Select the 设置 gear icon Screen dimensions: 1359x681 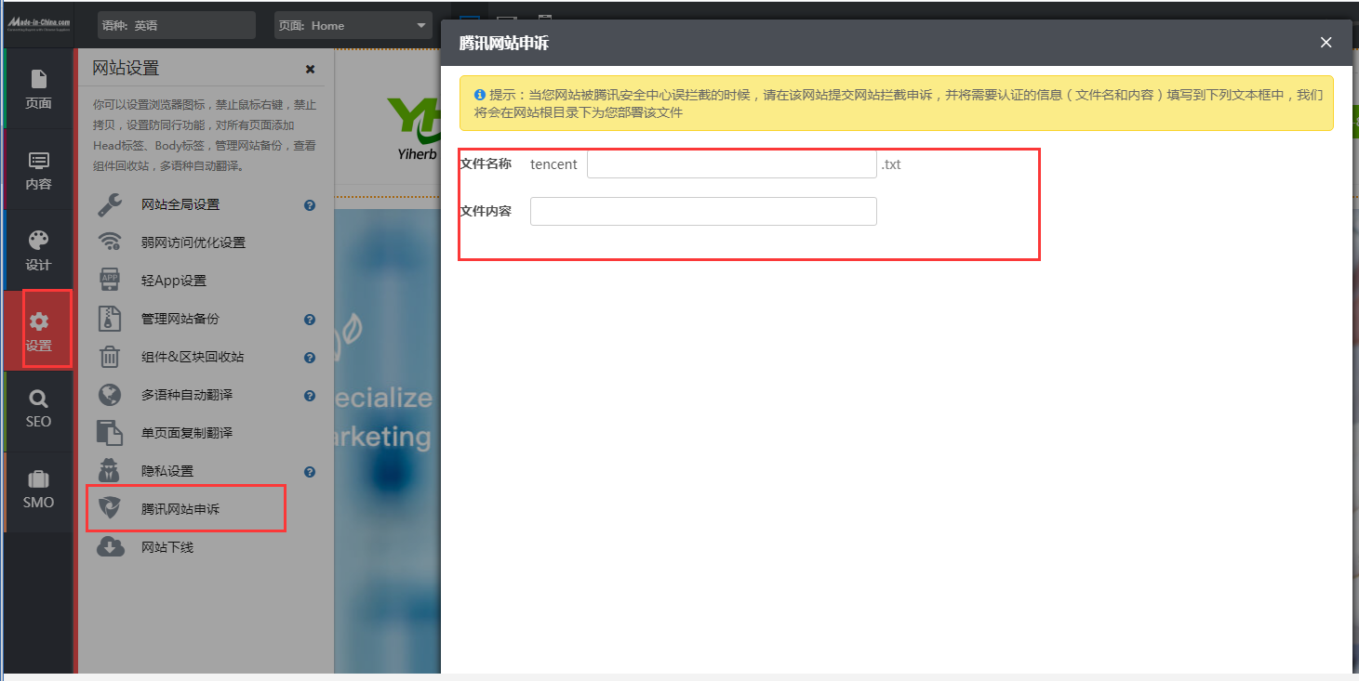click(38, 321)
